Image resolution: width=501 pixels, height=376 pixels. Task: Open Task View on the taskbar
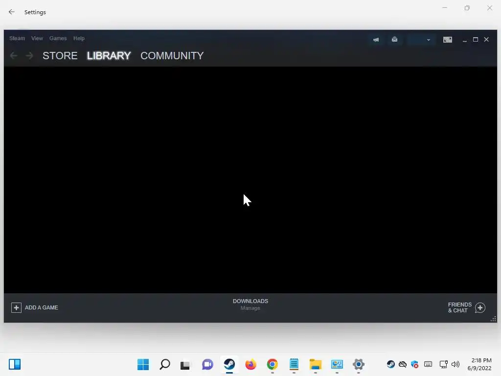(185, 364)
